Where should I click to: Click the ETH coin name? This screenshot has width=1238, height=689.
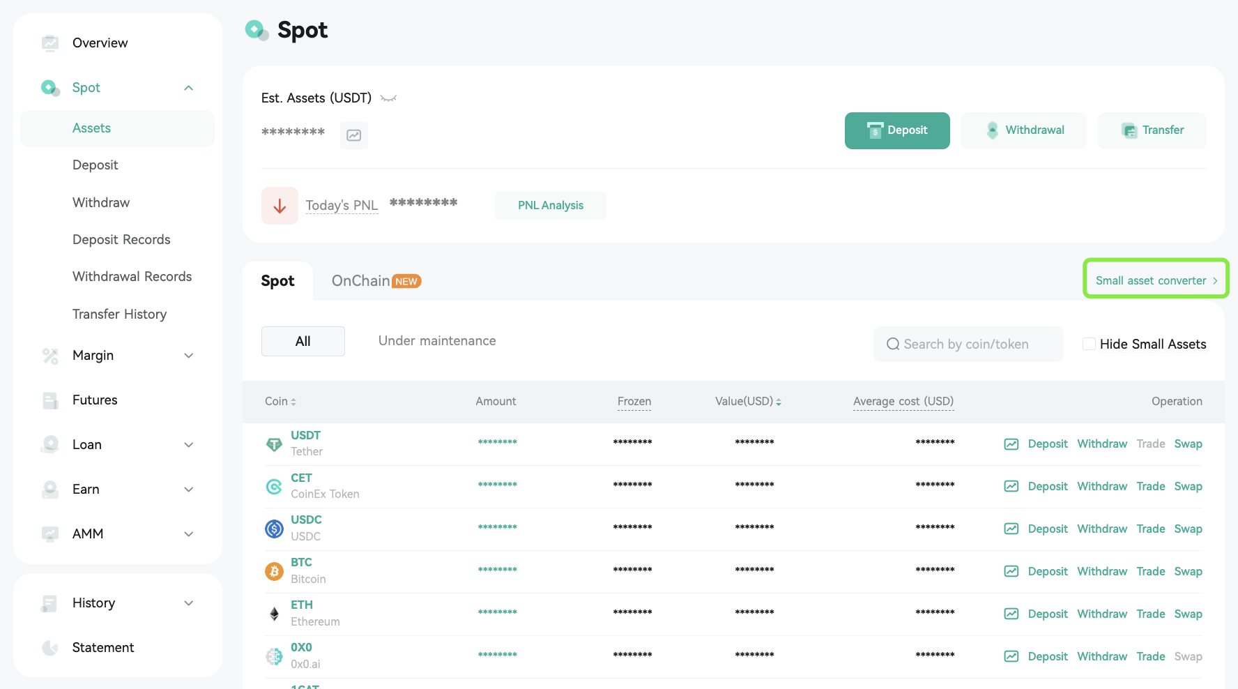[302, 605]
